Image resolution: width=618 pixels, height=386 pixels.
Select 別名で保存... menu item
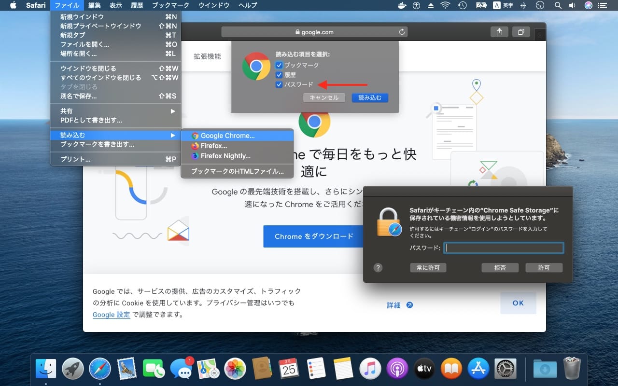(116, 96)
